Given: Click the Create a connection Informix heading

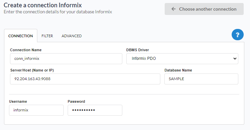Looking at the screenshot, I should point(43,5).
